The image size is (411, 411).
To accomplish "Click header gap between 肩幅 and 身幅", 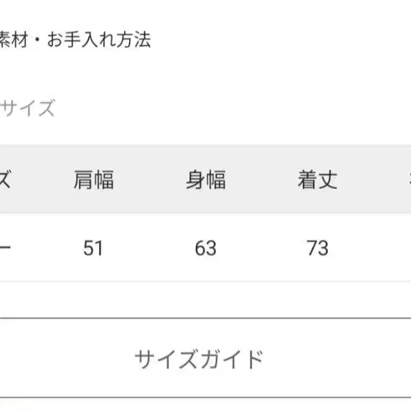I will point(150,181).
